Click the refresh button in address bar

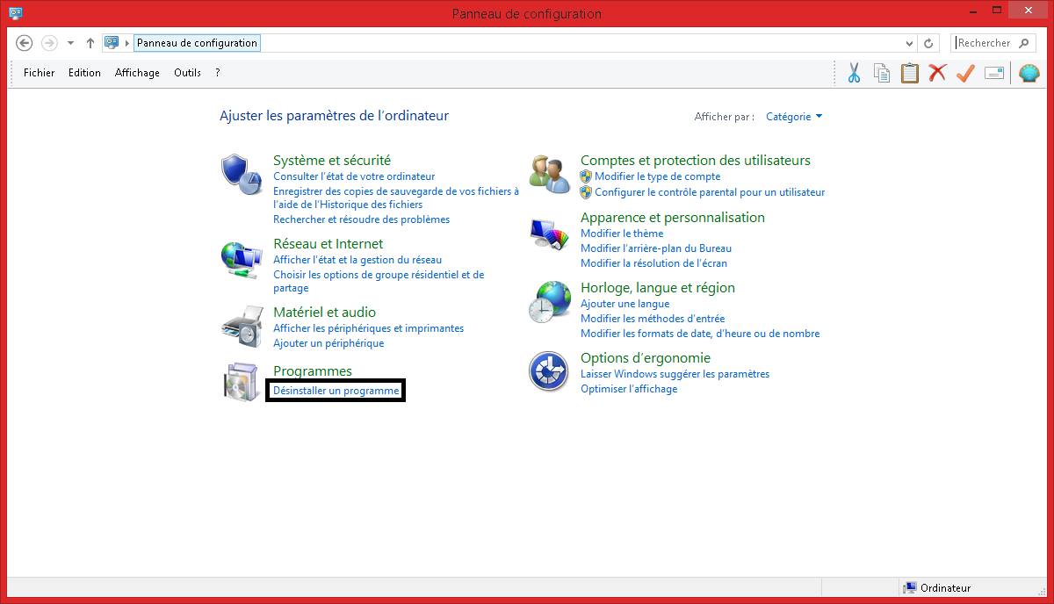coord(928,43)
